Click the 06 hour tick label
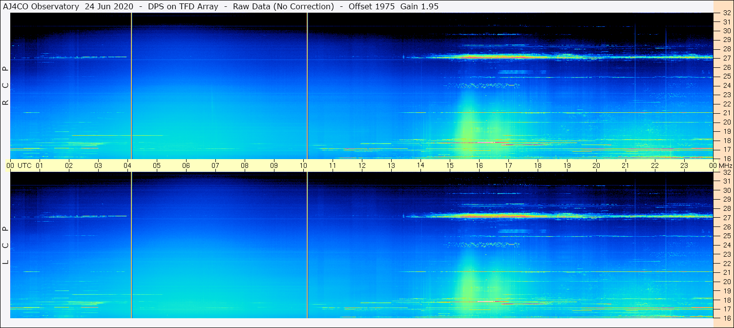This screenshot has width=734, height=328. pos(186,165)
